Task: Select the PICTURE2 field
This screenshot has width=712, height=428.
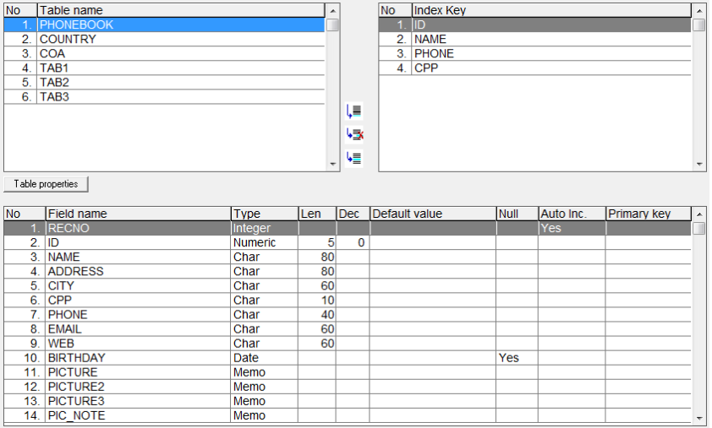Action: pos(138,387)
